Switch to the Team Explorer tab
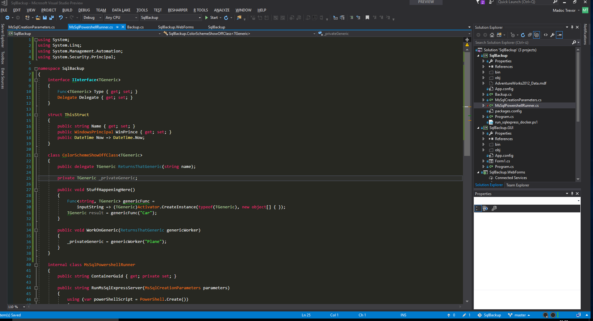 coord(517,185)
